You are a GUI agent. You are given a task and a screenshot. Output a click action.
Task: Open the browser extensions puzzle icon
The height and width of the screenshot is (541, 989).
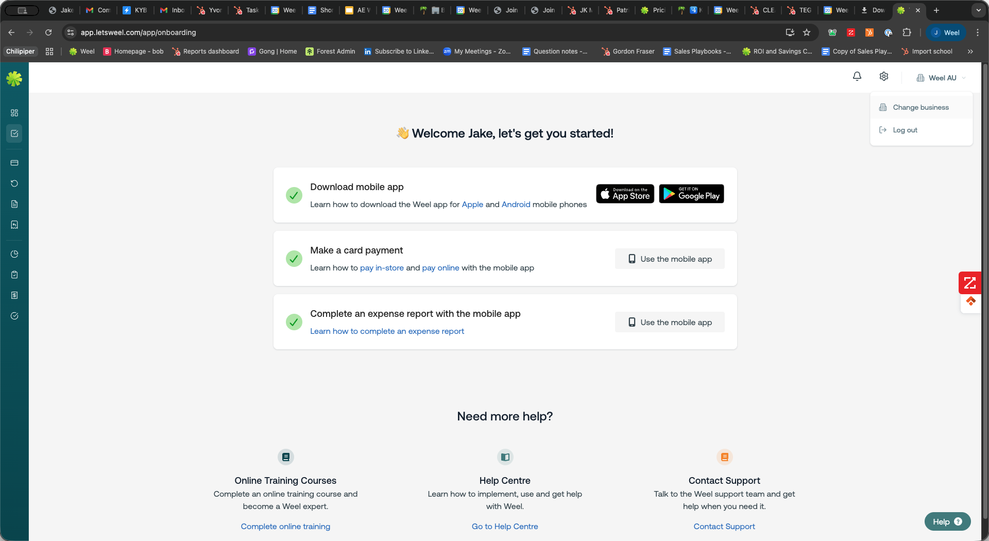907,32
